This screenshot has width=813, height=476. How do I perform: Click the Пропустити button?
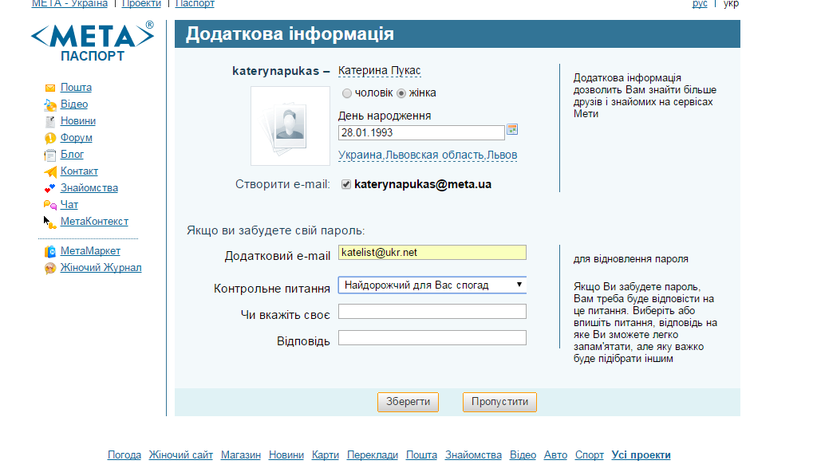pyautogui.click(x=499, y=402)
